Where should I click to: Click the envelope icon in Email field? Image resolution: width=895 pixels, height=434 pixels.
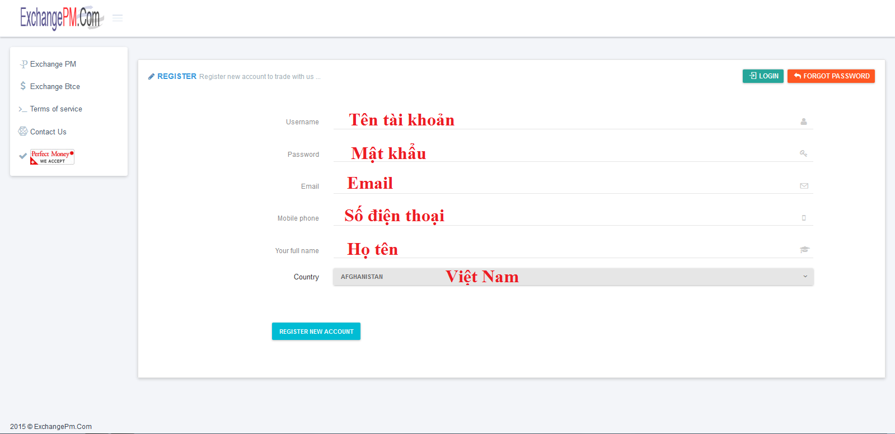click(x=804, y=186)
